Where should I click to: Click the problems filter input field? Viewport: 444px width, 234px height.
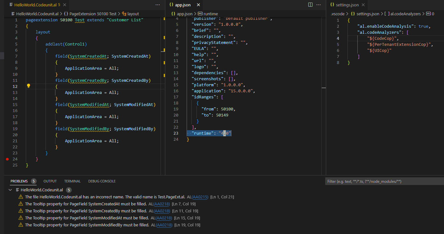click(382, 181)
